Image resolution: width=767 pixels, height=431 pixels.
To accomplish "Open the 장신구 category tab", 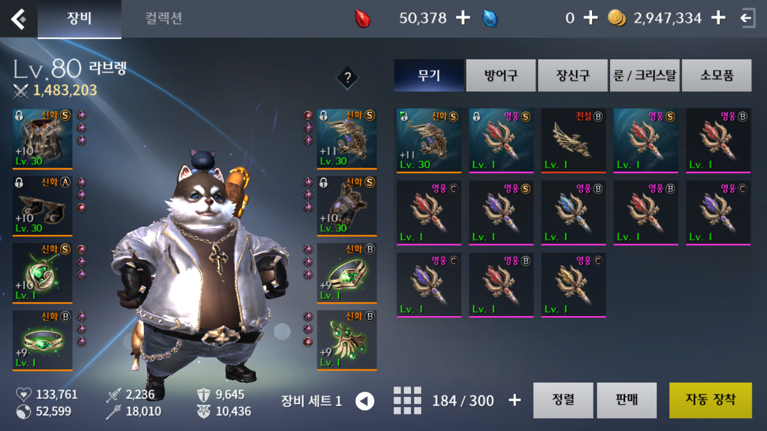I will (x=573, y=75).
